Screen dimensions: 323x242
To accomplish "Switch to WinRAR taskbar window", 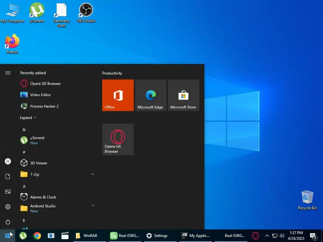I will tap(90, 236).
